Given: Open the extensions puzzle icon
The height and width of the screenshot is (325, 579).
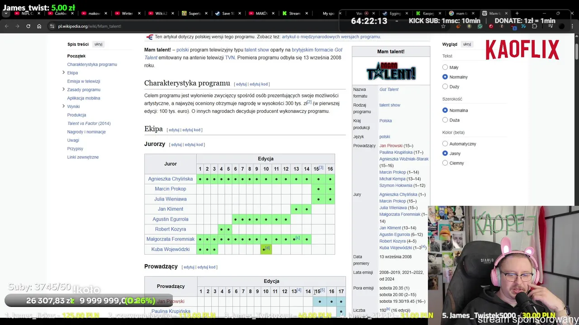Looking at the screenshot, I should (x=534, y=26).
